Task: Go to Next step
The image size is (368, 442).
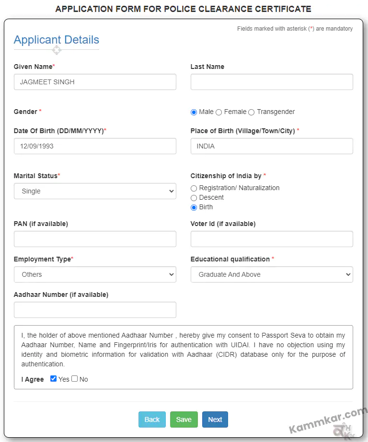Action: [x=215, y=419]
